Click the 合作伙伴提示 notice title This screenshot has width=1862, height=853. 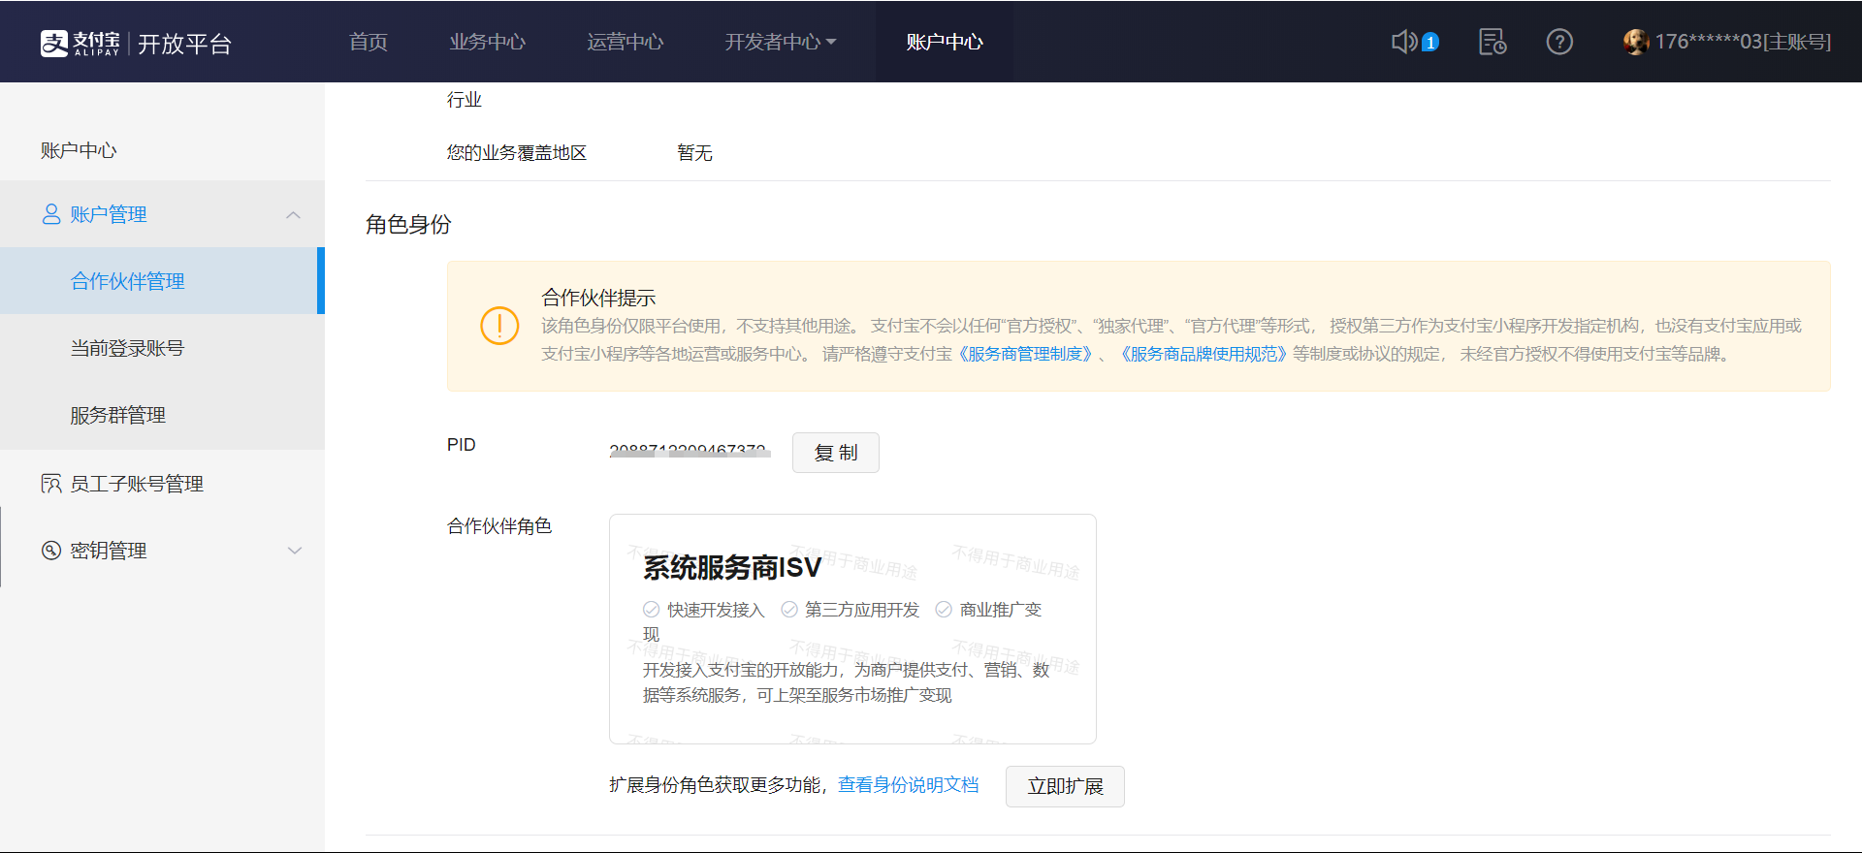[598, 298]
